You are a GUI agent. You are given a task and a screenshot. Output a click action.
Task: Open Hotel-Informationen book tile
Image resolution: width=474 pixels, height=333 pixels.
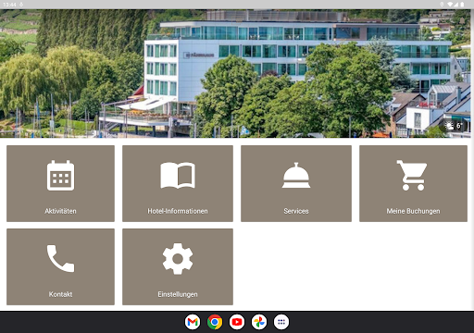(x=178, y=183)
